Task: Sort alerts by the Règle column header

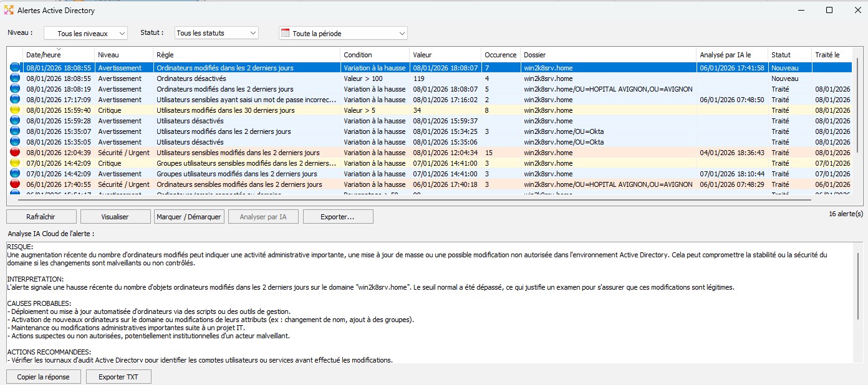Action: coord(246,55)
